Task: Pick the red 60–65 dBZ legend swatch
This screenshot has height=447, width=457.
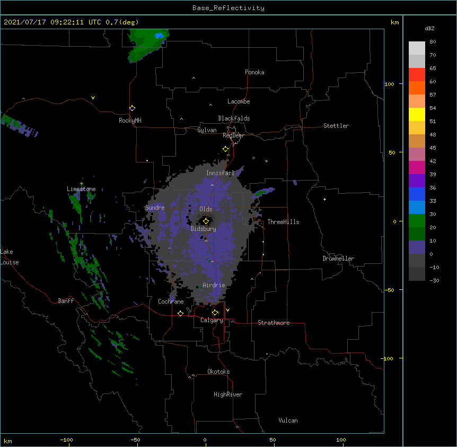Action: coord(417,75)
